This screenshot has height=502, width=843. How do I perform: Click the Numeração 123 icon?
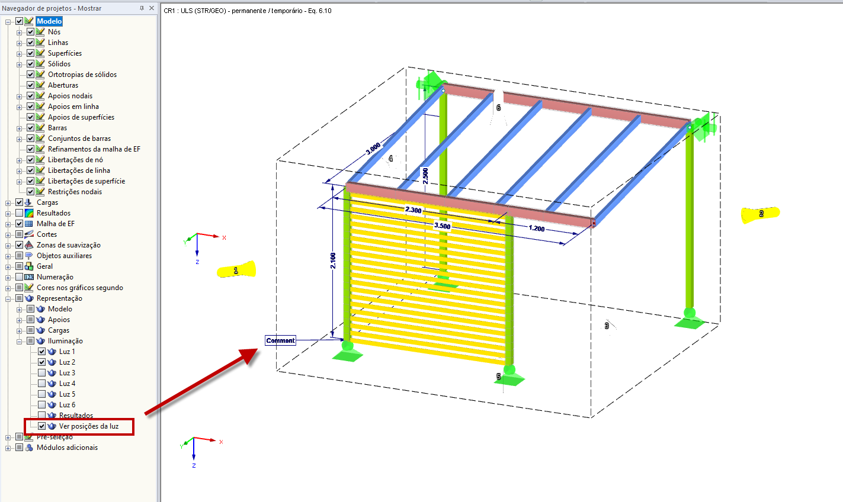click(29, 277)
